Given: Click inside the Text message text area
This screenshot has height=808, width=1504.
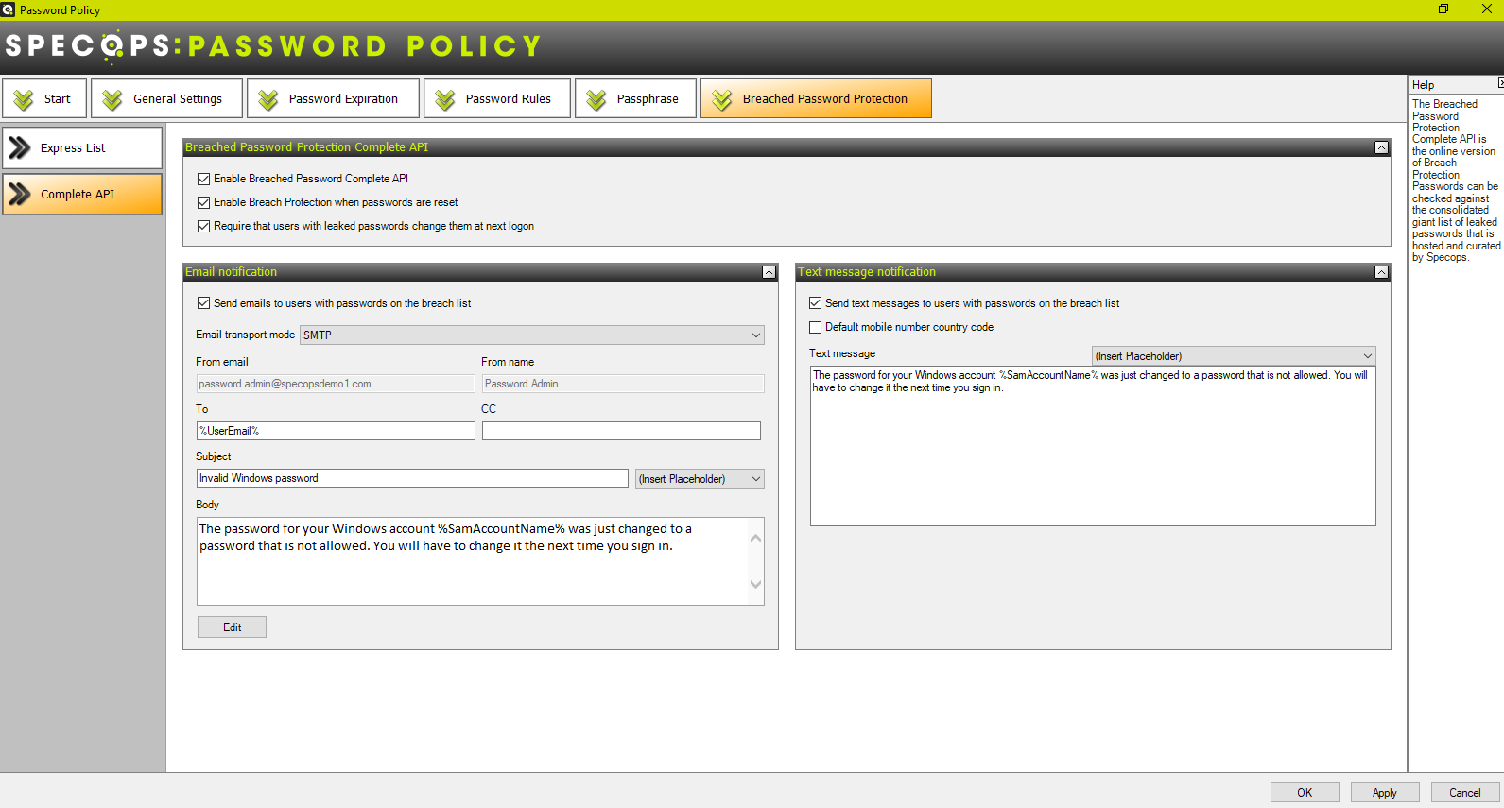Looking at the screenshot, I should pos(1093,446).
